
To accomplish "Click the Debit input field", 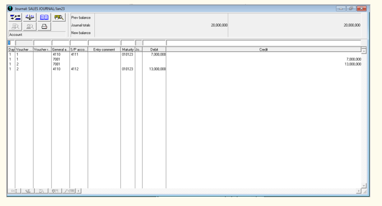I will click(x=154, y=43).
